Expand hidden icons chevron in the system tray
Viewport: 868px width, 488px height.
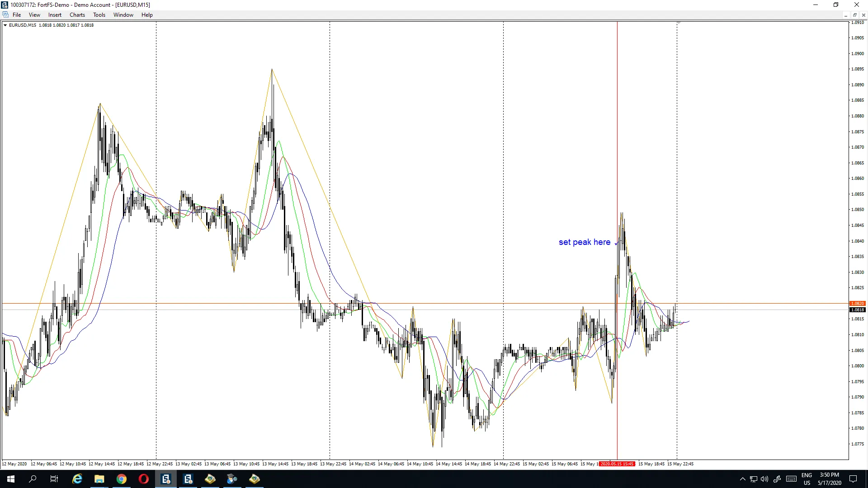(x=742, y=479)
